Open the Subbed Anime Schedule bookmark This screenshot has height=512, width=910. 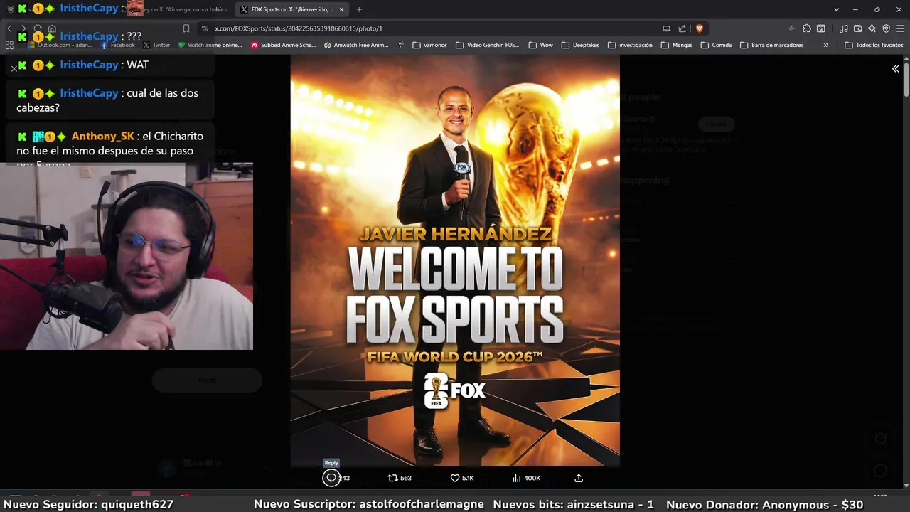[x=283, y=45]
